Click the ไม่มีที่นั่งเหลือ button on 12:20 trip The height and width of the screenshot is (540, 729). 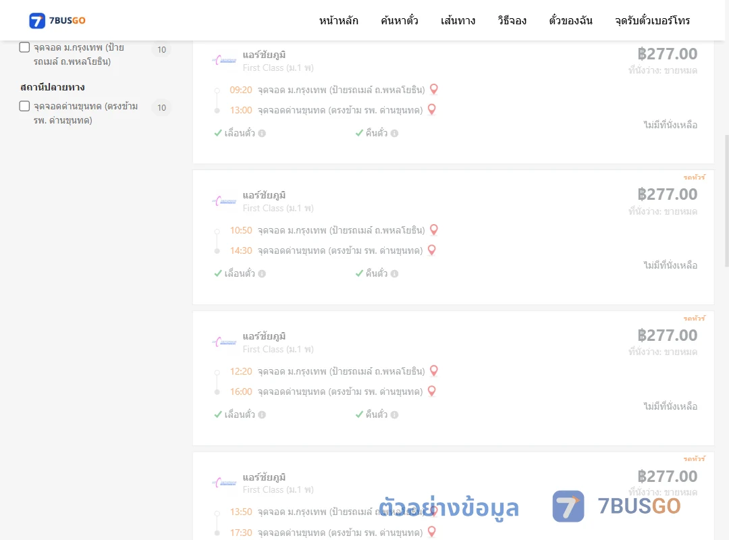(x=670, y=406)
